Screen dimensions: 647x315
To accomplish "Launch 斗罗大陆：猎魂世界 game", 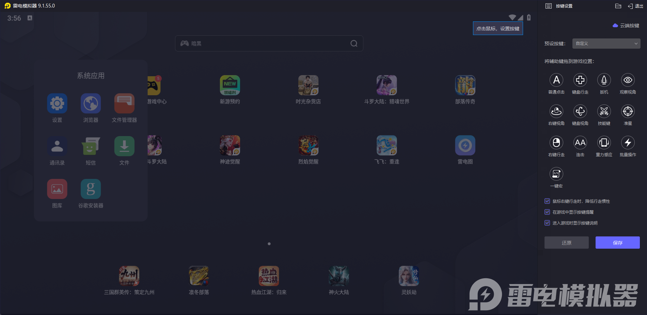I will (x=387, y=85).
